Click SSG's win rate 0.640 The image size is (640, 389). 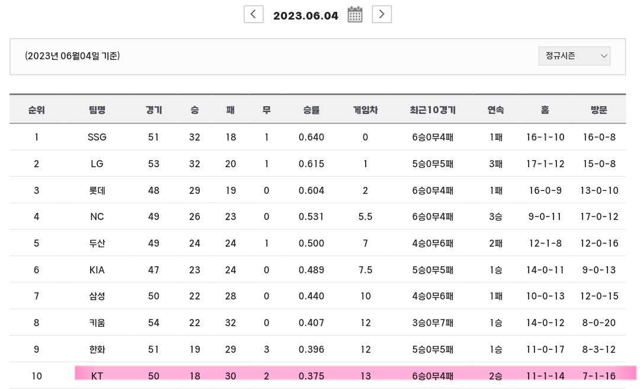312,138
